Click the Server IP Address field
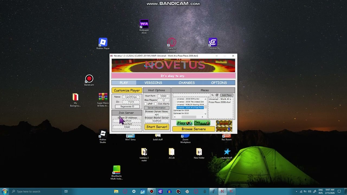The height and width of the screenshot is (195, 347). coord(127,121)
